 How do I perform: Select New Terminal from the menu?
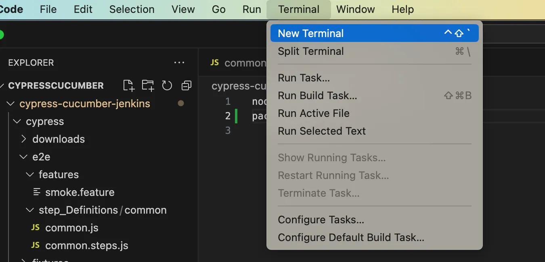311,33
